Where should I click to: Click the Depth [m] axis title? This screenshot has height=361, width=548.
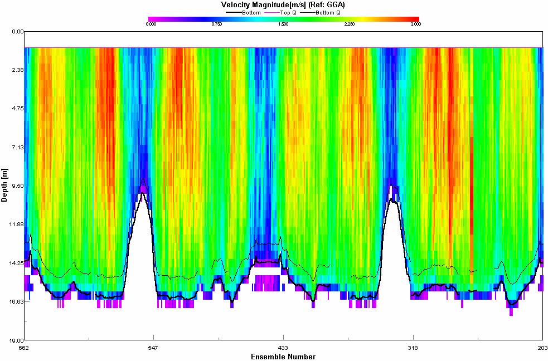click(4, 186)
